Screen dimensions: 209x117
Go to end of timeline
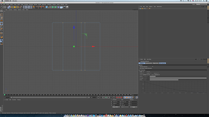(114, 97)
